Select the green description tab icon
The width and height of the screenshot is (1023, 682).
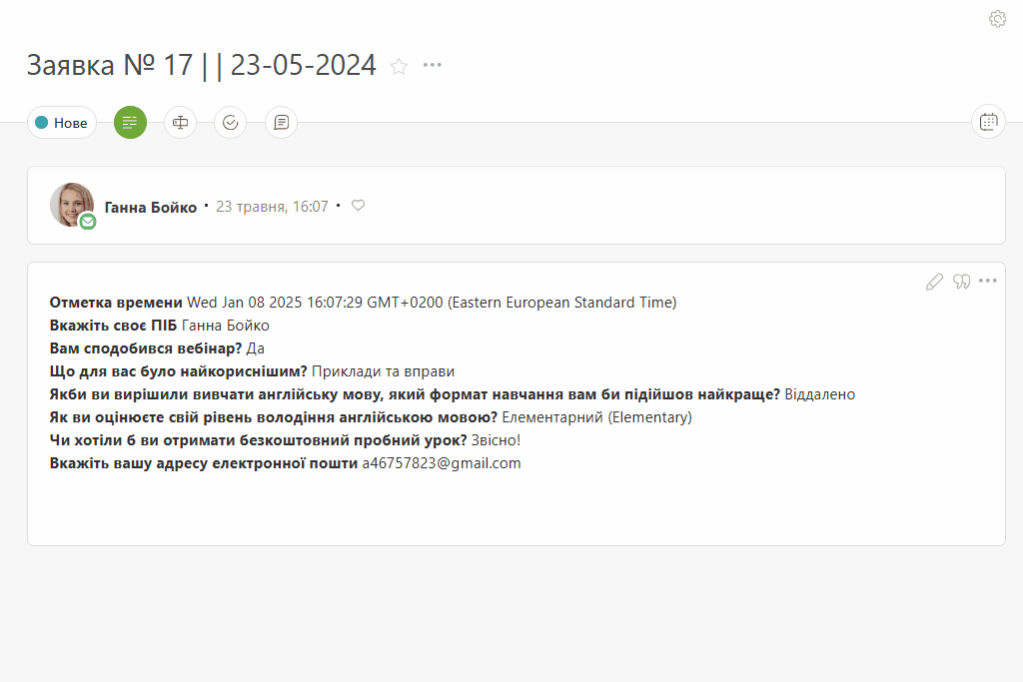131,123
